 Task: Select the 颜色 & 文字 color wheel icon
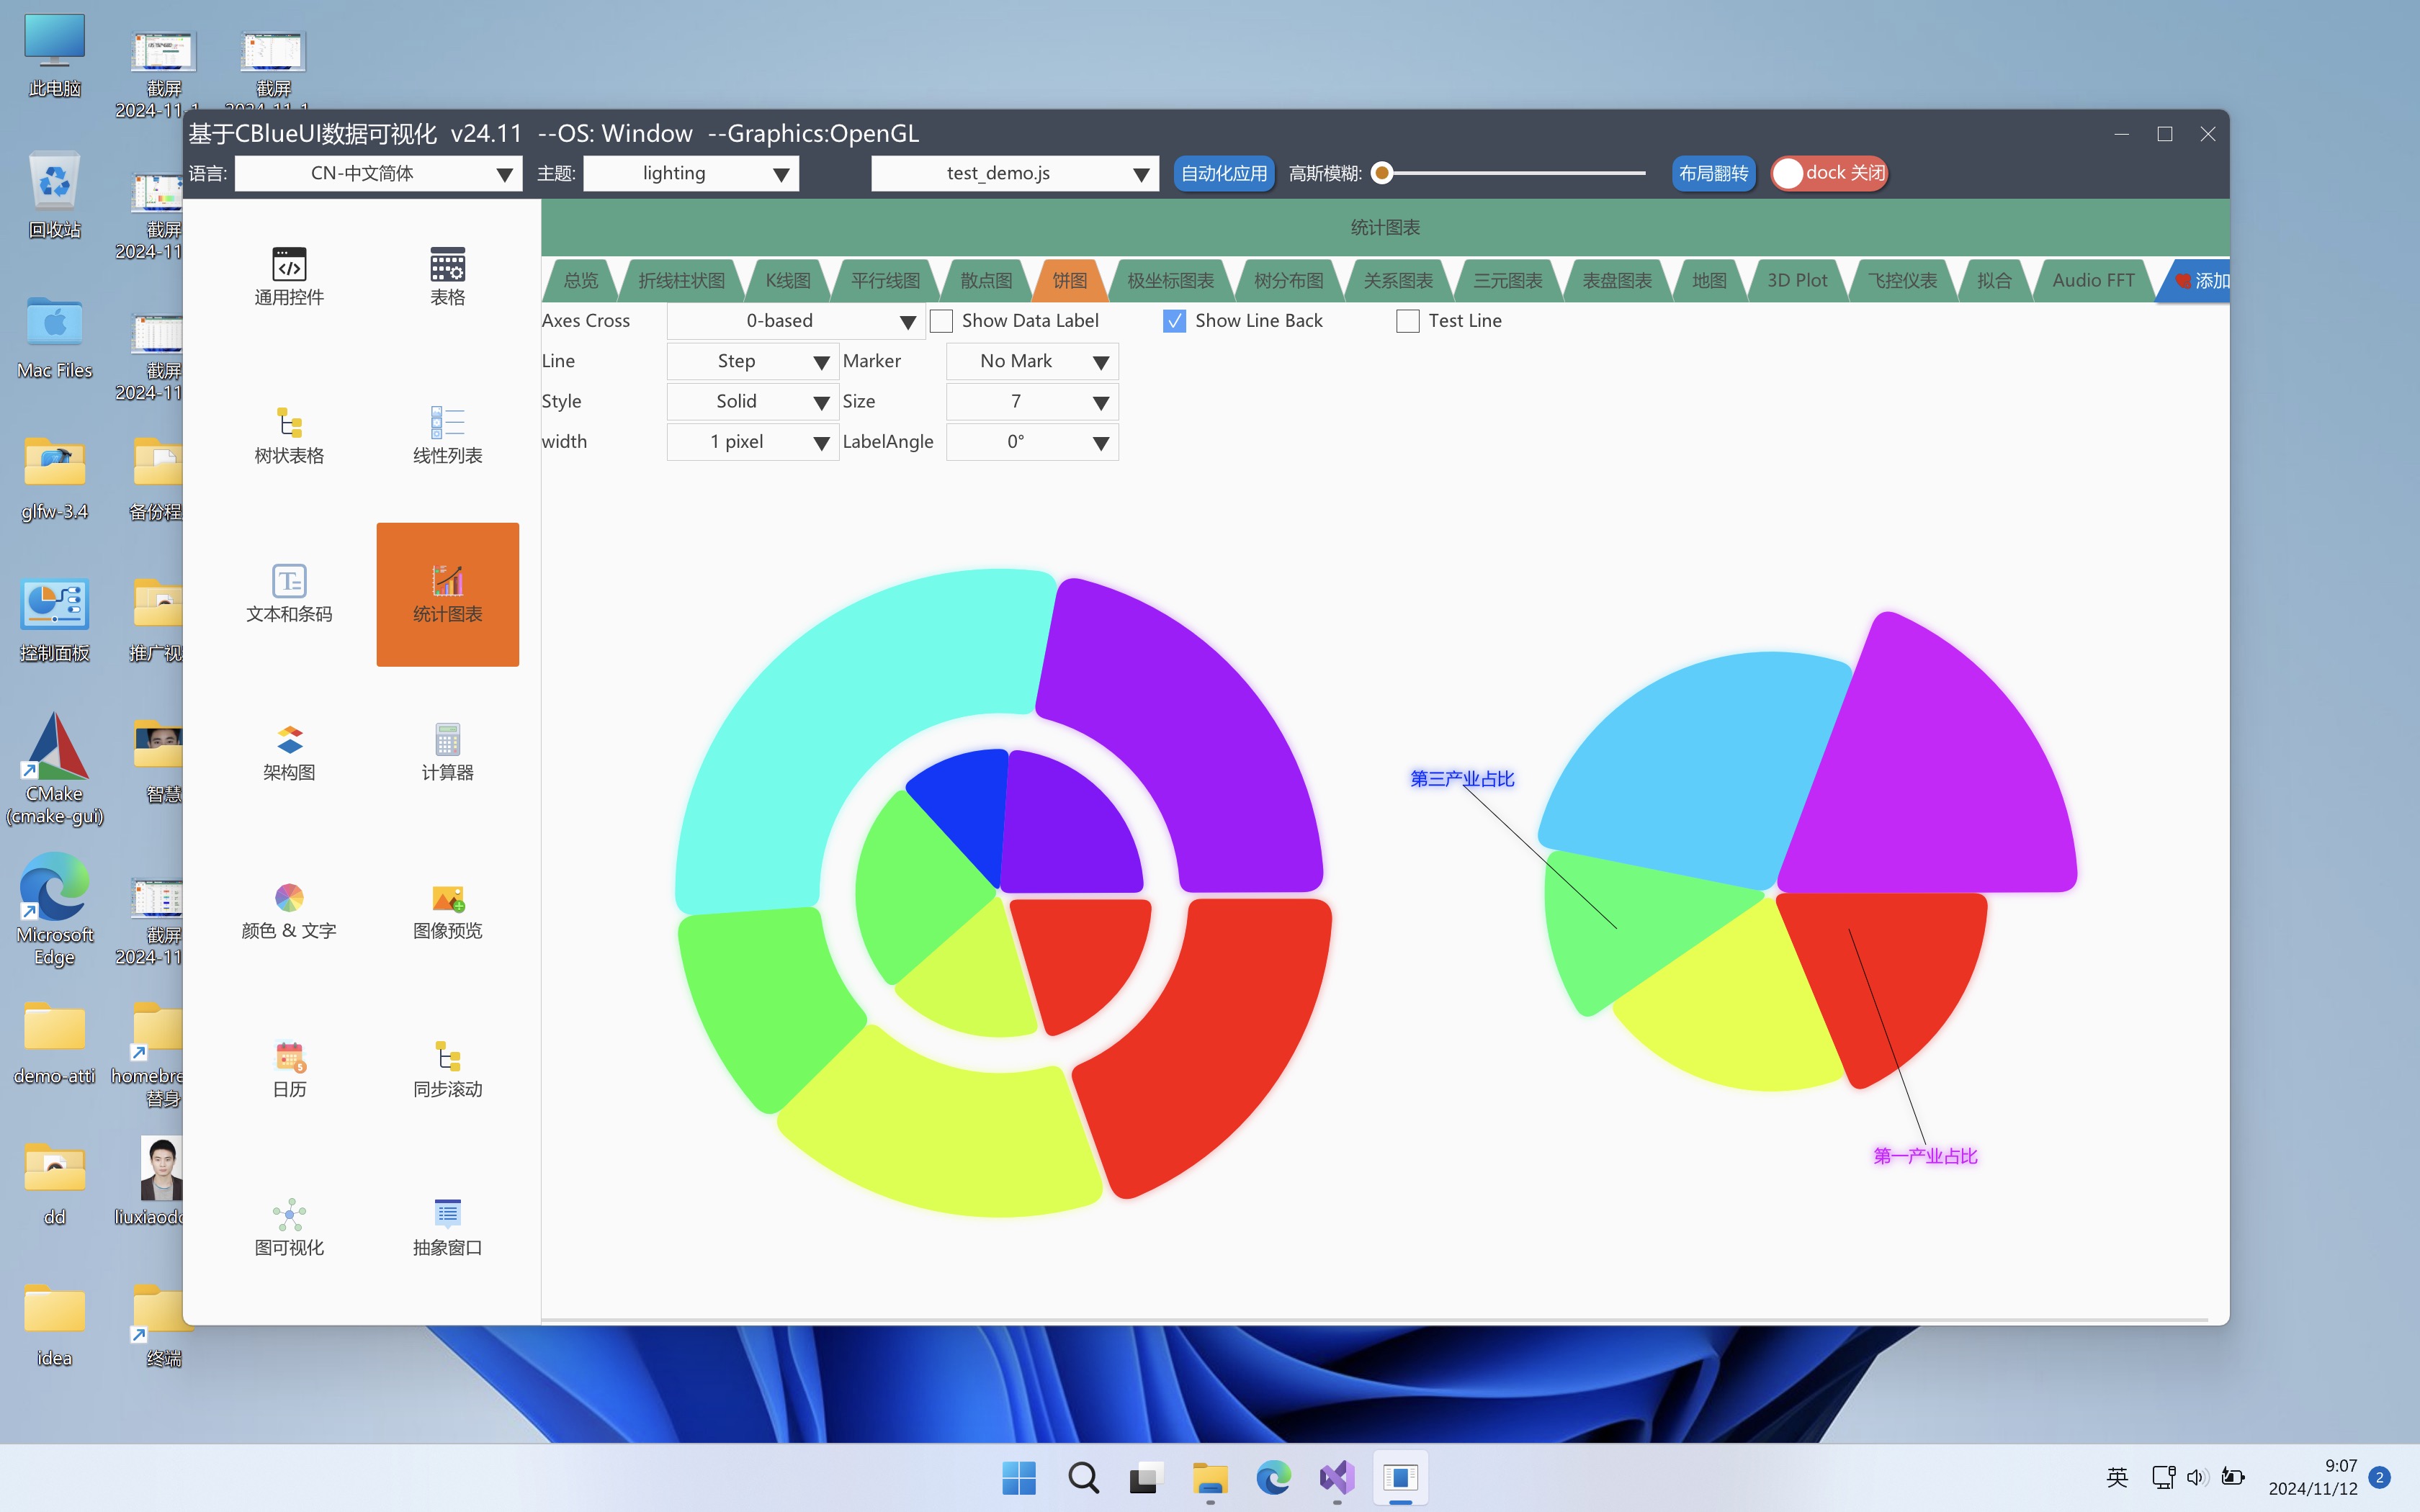pos(289,898)
